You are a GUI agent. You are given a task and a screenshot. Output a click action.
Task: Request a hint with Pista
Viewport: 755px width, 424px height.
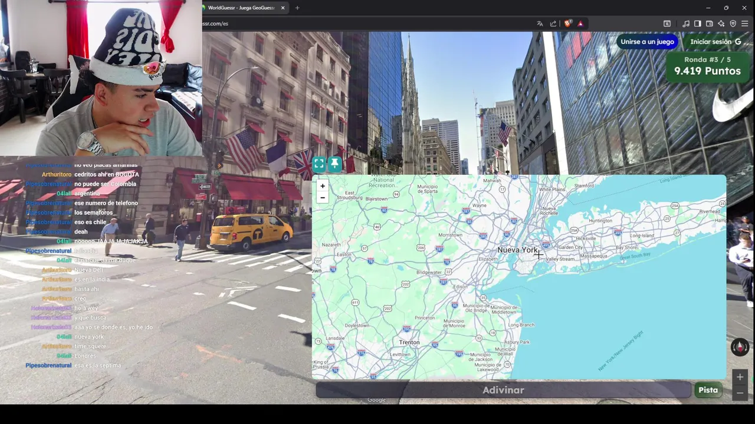click(708, 390)
